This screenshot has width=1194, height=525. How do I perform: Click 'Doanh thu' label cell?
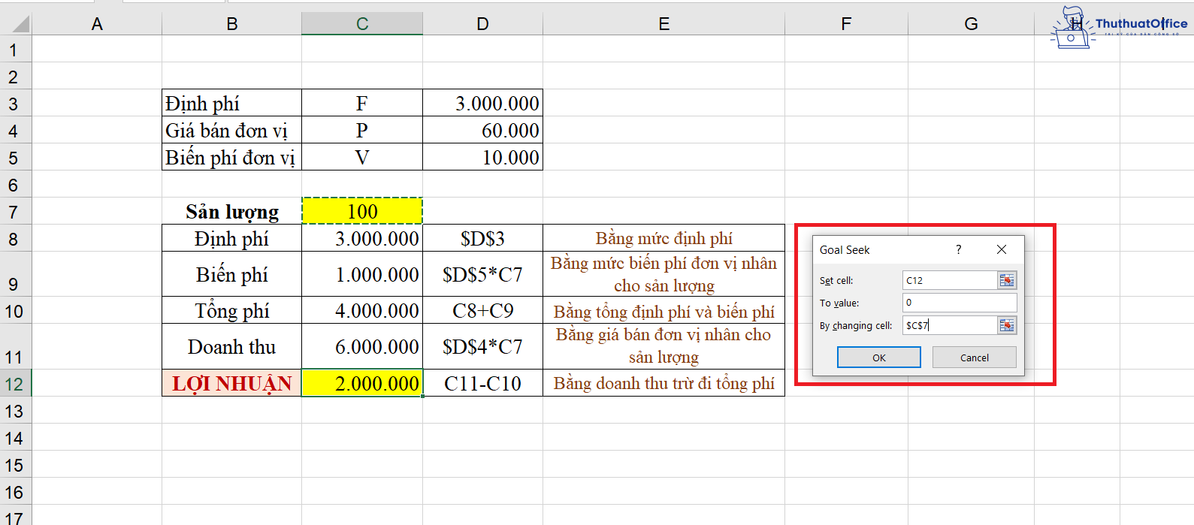coord(232,346)
